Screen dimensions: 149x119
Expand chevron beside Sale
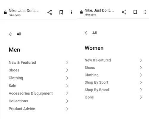67,86
